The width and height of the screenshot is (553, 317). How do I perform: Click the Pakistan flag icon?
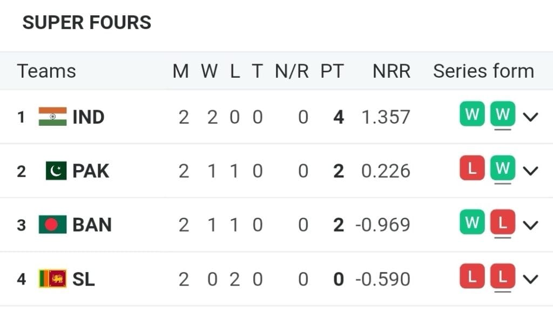[x=56, y=171]
